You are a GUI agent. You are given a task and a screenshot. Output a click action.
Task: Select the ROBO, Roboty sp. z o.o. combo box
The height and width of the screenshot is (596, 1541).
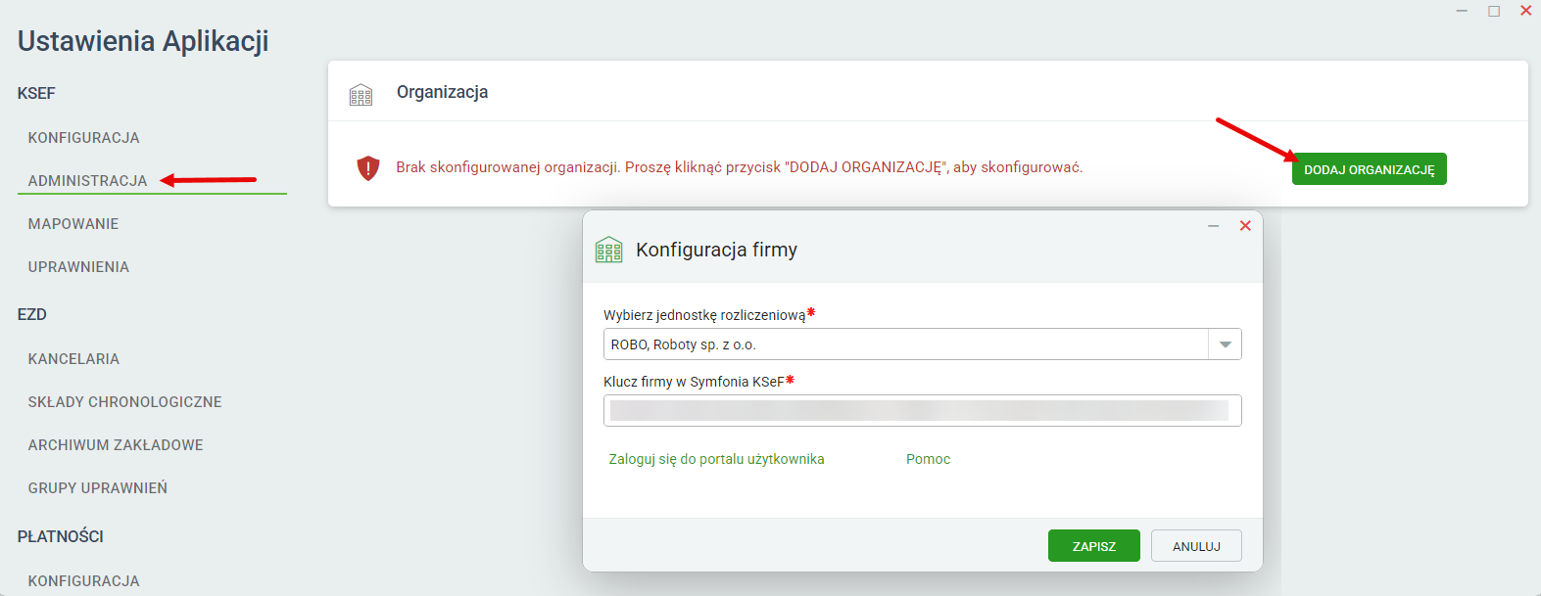click(x=923, y=344)
